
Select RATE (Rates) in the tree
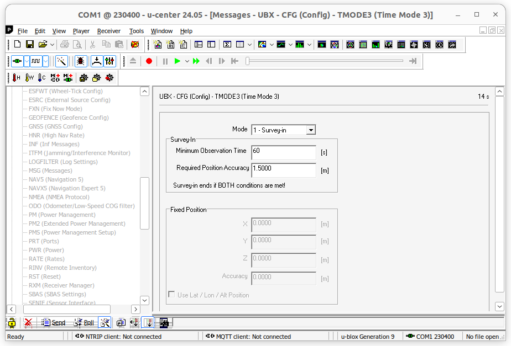(46, 259)
